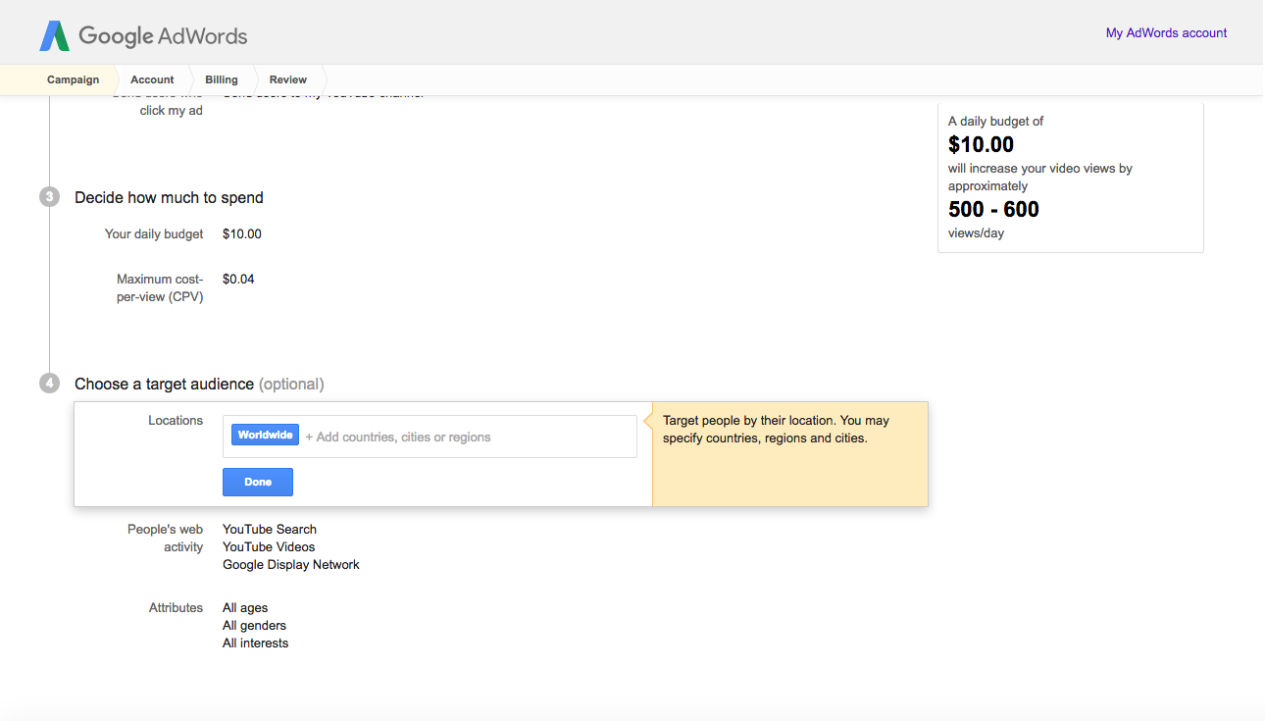Edit the $10.00 daily budget value
Image resolution: width=1265 pixels, height=721 pixels.
click(242, 234)
